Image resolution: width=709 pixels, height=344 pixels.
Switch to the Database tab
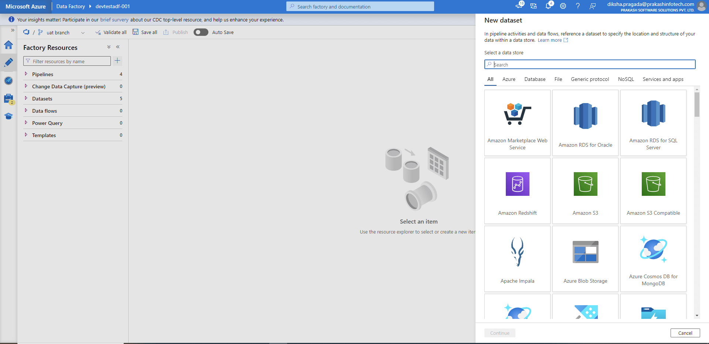tap(535, 79)
